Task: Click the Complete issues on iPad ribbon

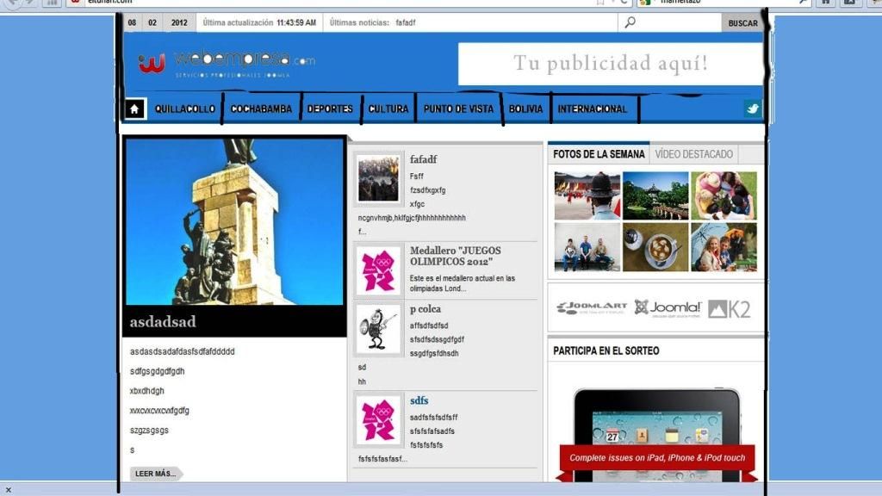Action: pos(657,458)
